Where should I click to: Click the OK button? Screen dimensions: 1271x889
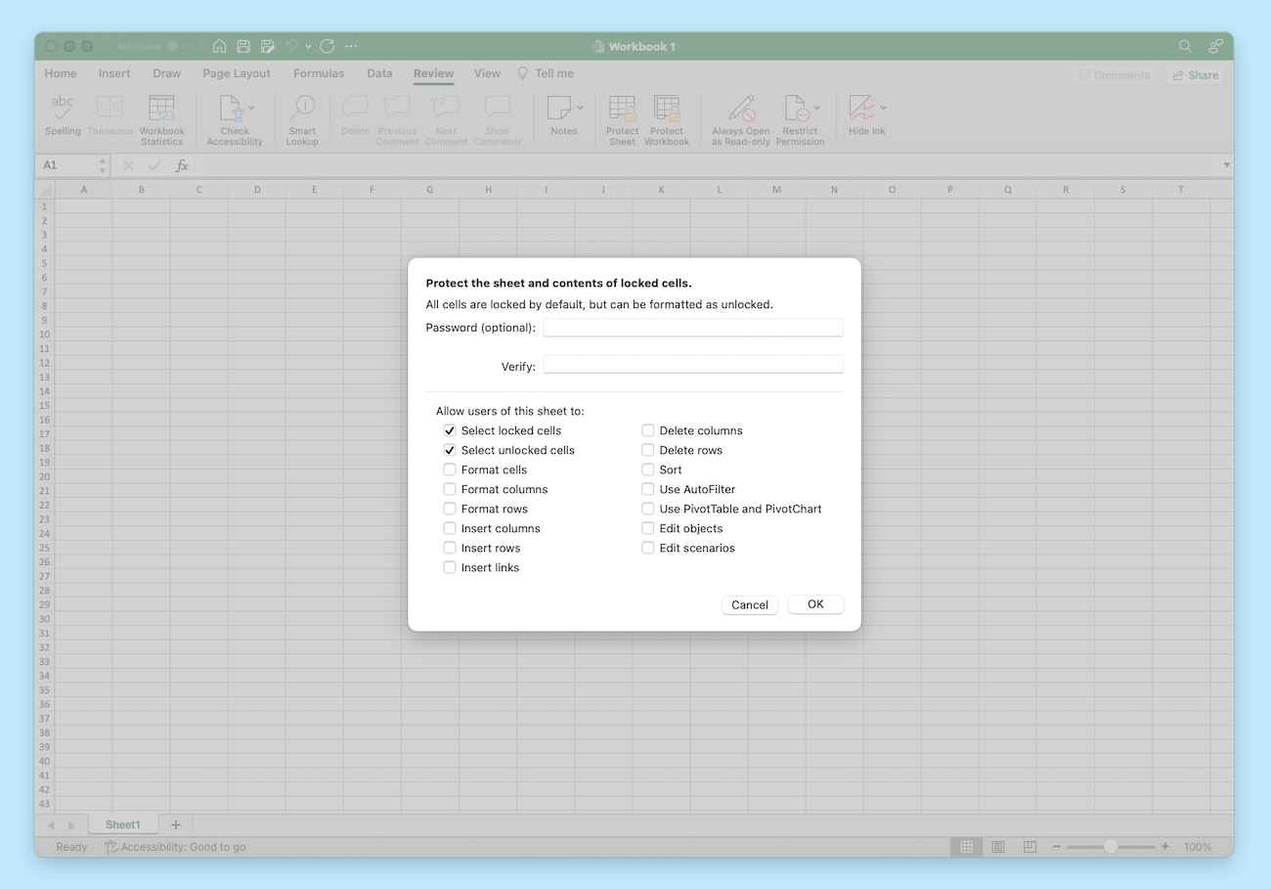click(815, 603)
